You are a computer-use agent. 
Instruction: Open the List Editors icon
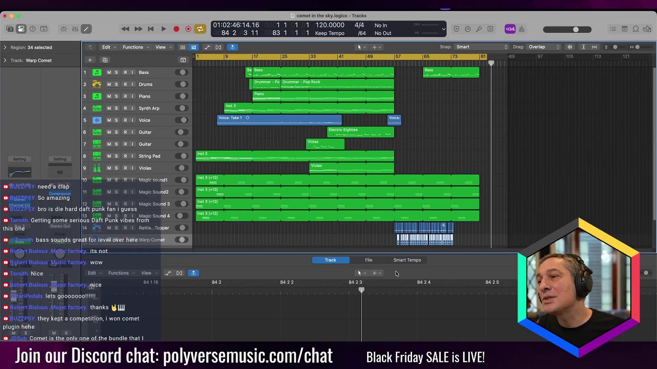pos(613,29)
